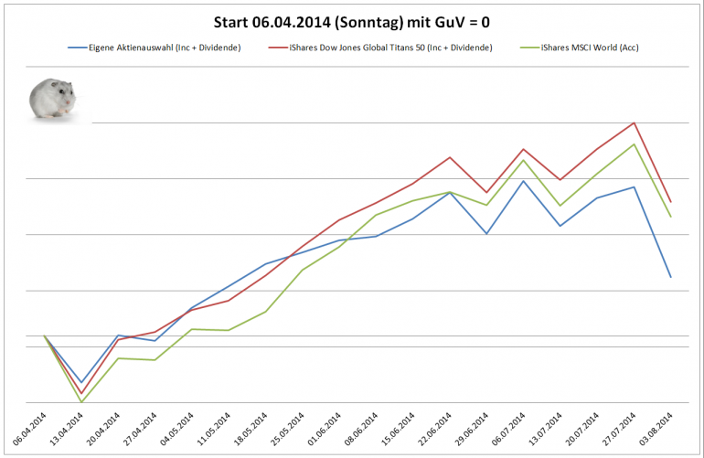Select the 22.06.2014 axis label
This screenshot has height=458, width=704.
pos(434,429)
